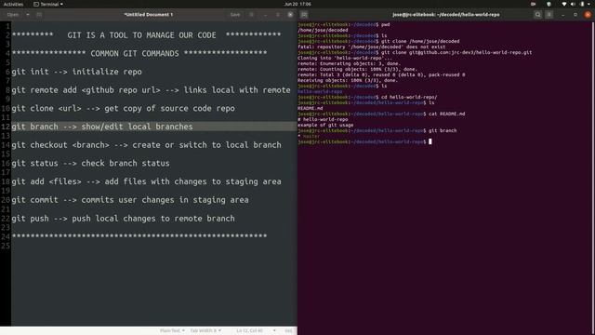Click the Jun 20 17:06 clock menu
595x335 pixels.
pos(297,4)
